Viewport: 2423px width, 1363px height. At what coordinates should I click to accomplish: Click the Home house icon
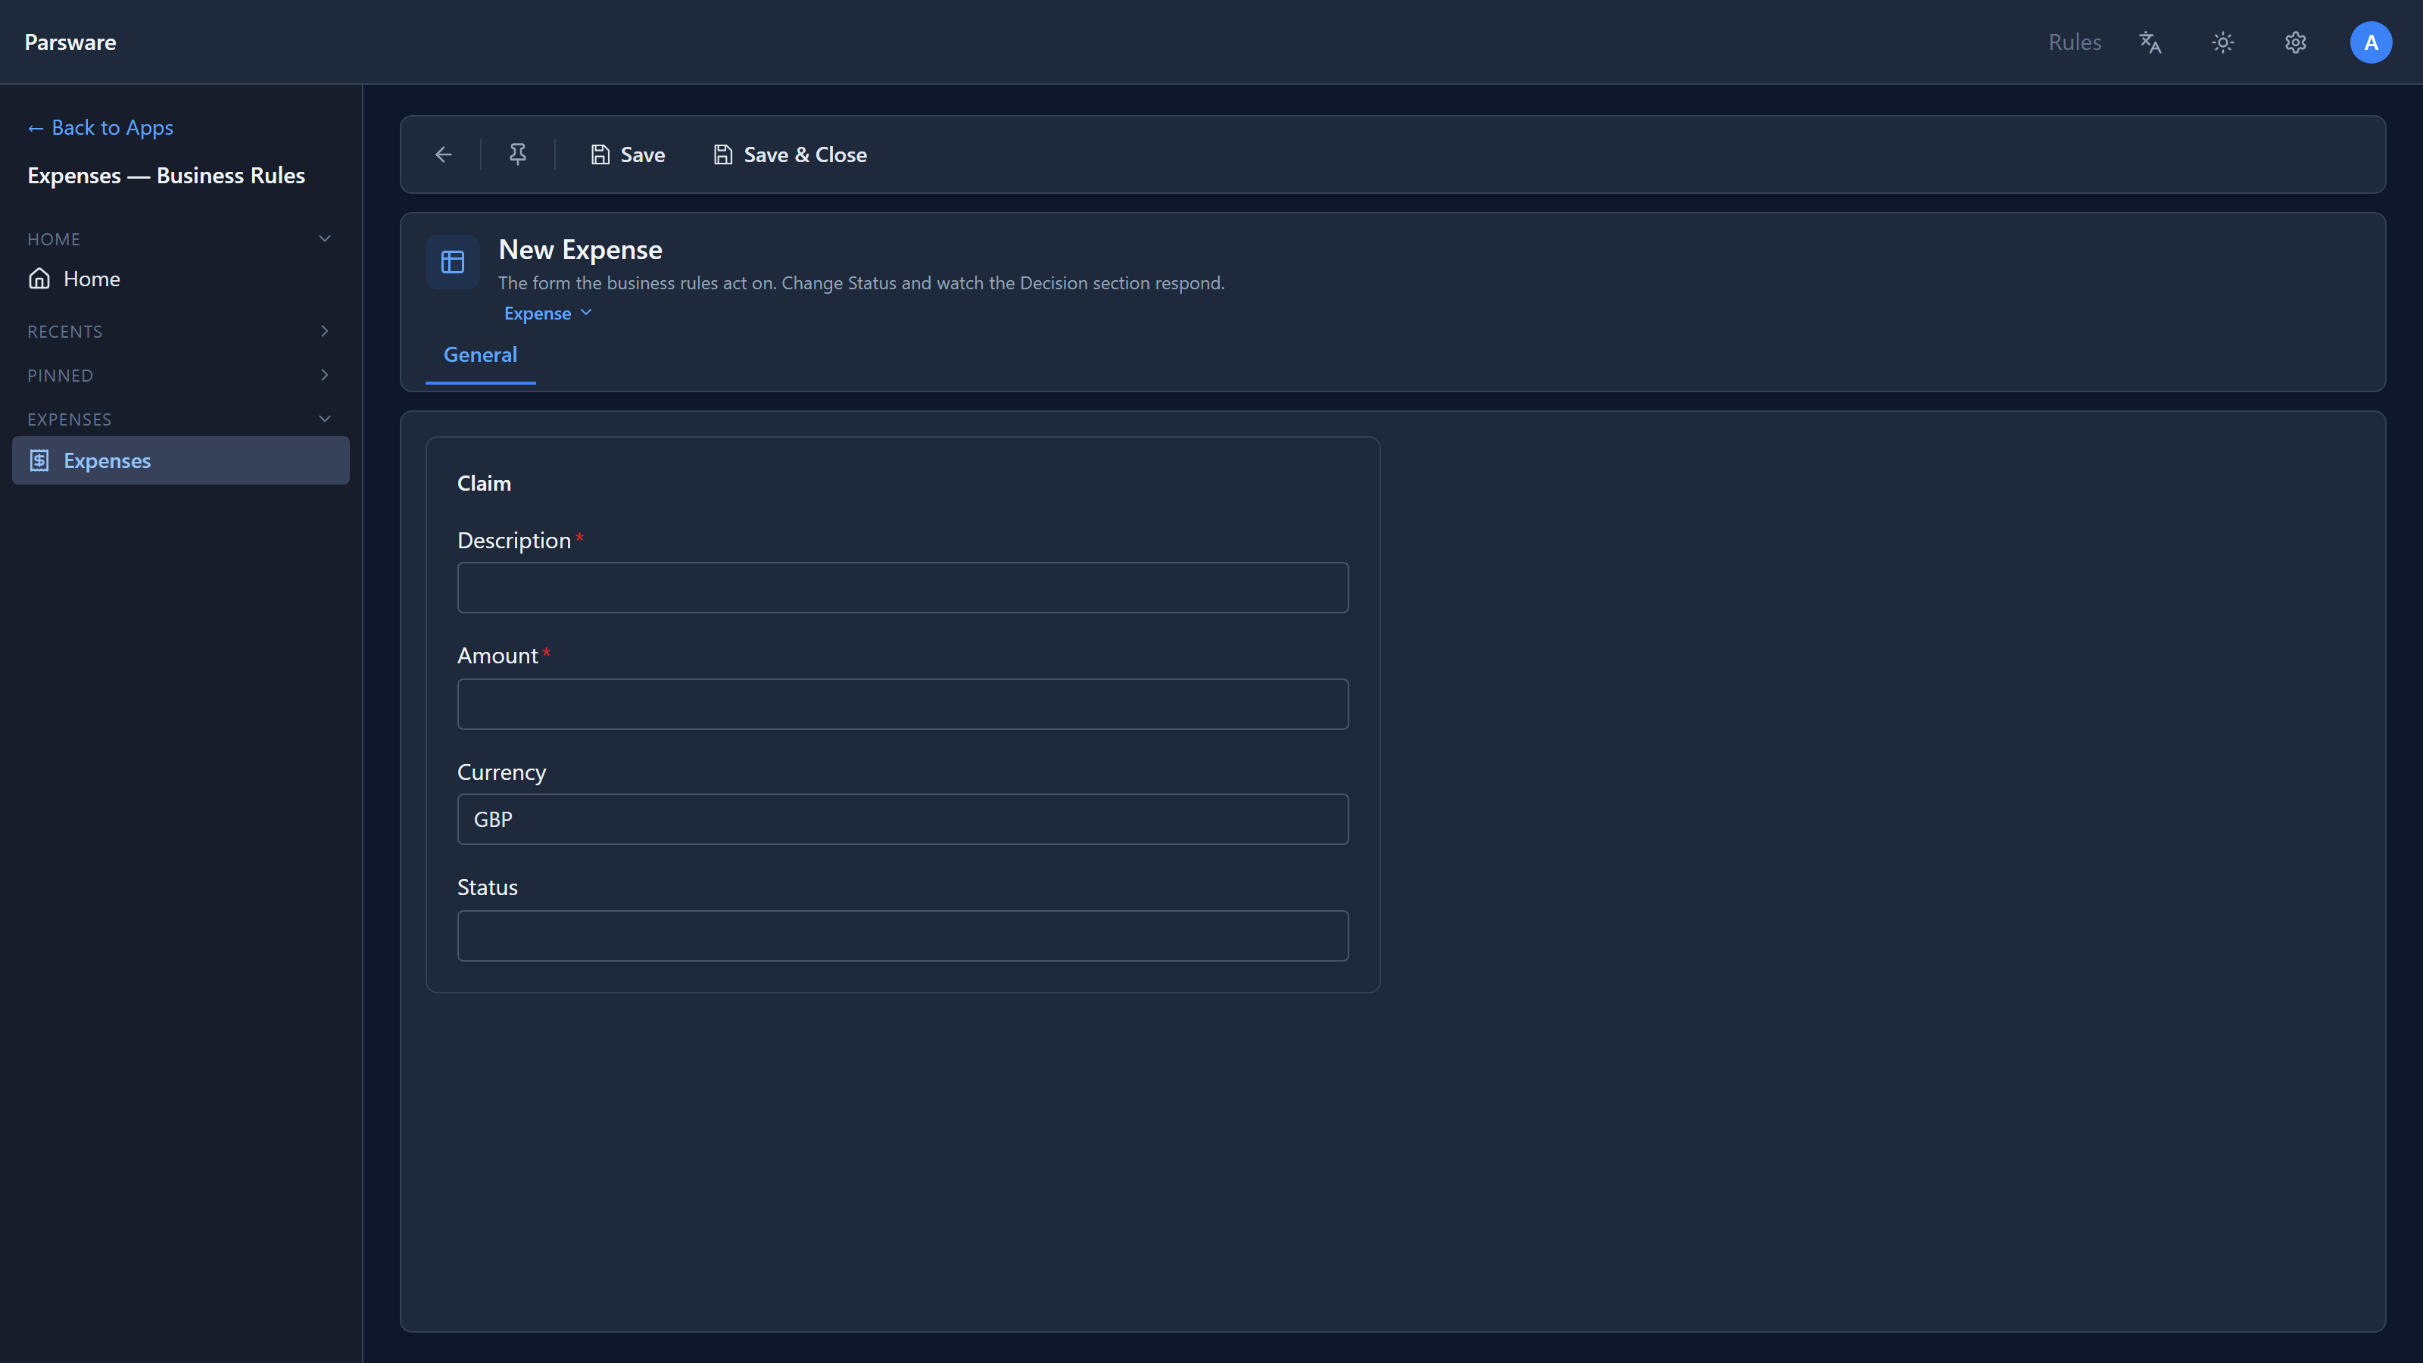tap(39, 279)
